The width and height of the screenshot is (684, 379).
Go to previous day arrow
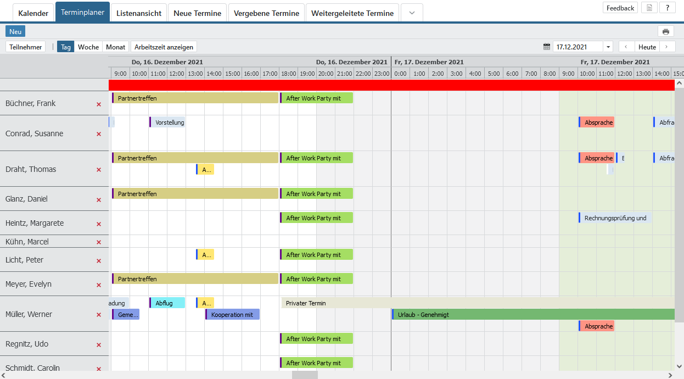click(626, 47)
